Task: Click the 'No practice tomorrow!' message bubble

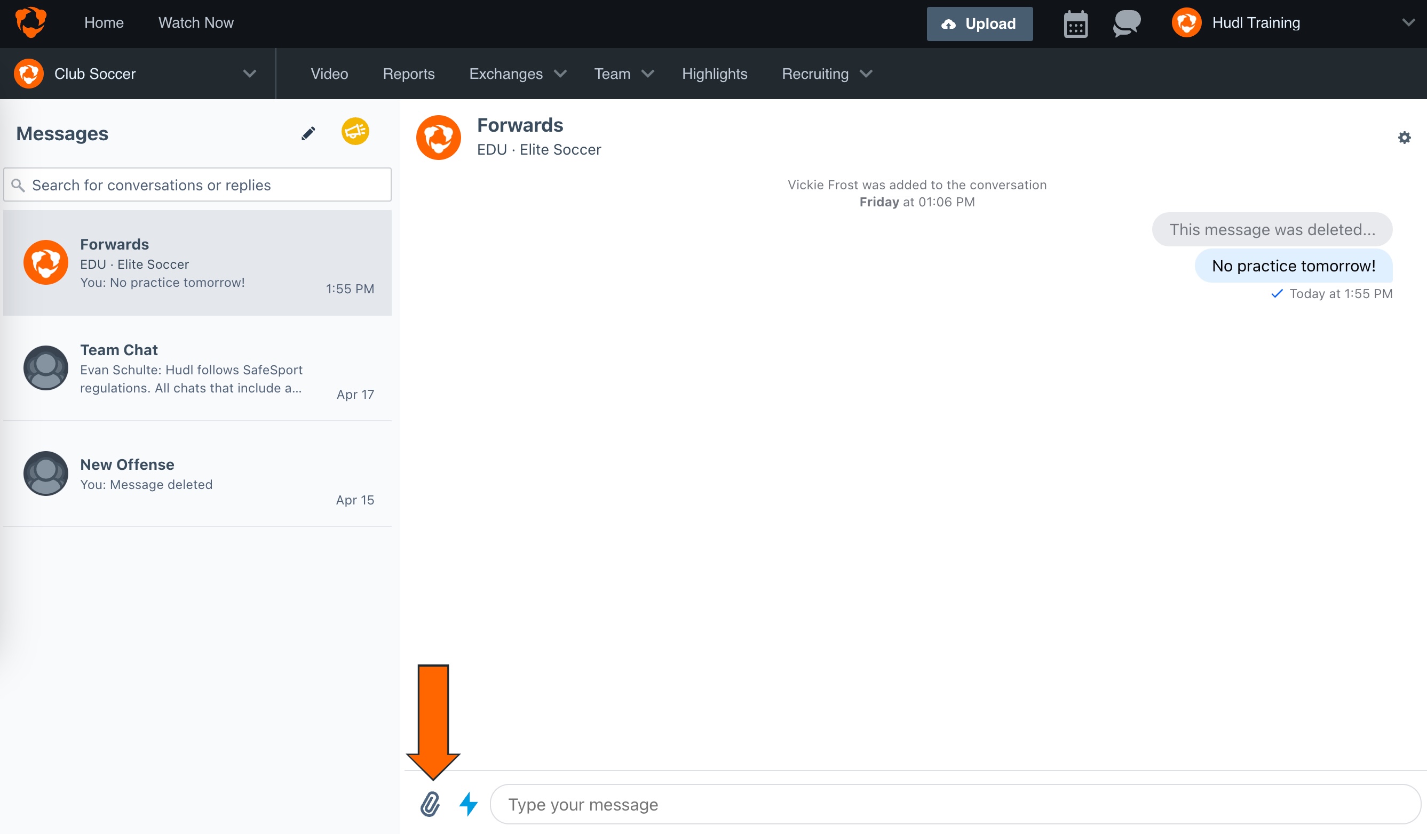Action: pyautogui.click(x=1294, y=266)
